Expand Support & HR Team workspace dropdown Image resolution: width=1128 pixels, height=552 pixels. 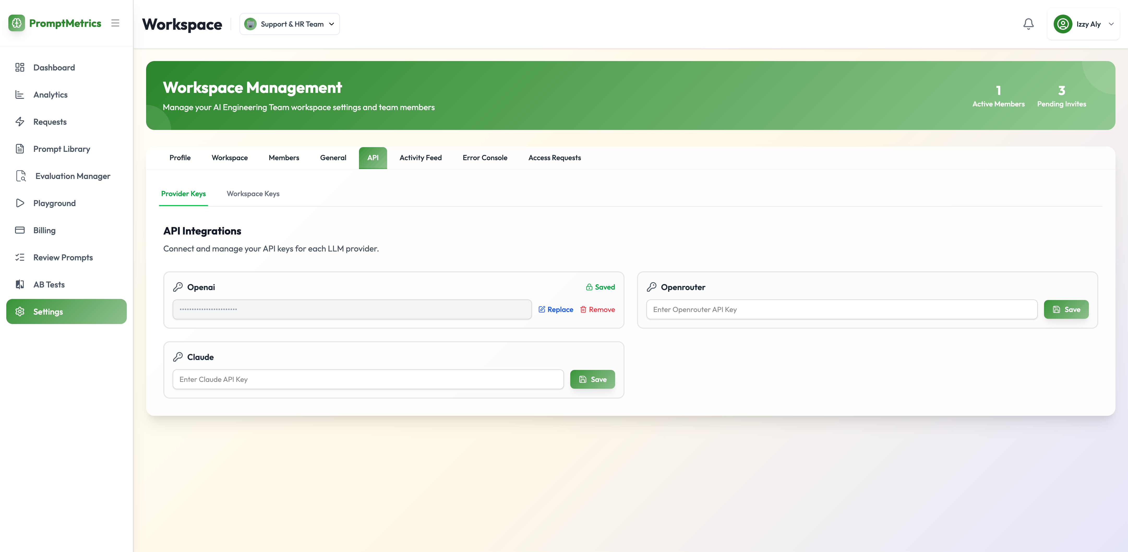290,24
